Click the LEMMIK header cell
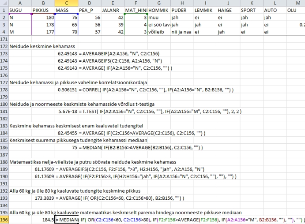This screenshot has width=305, height=224. pyautogui.click(x=205, y=10)
